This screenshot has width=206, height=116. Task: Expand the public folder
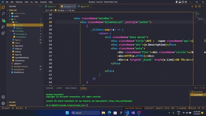coord(10,16)
